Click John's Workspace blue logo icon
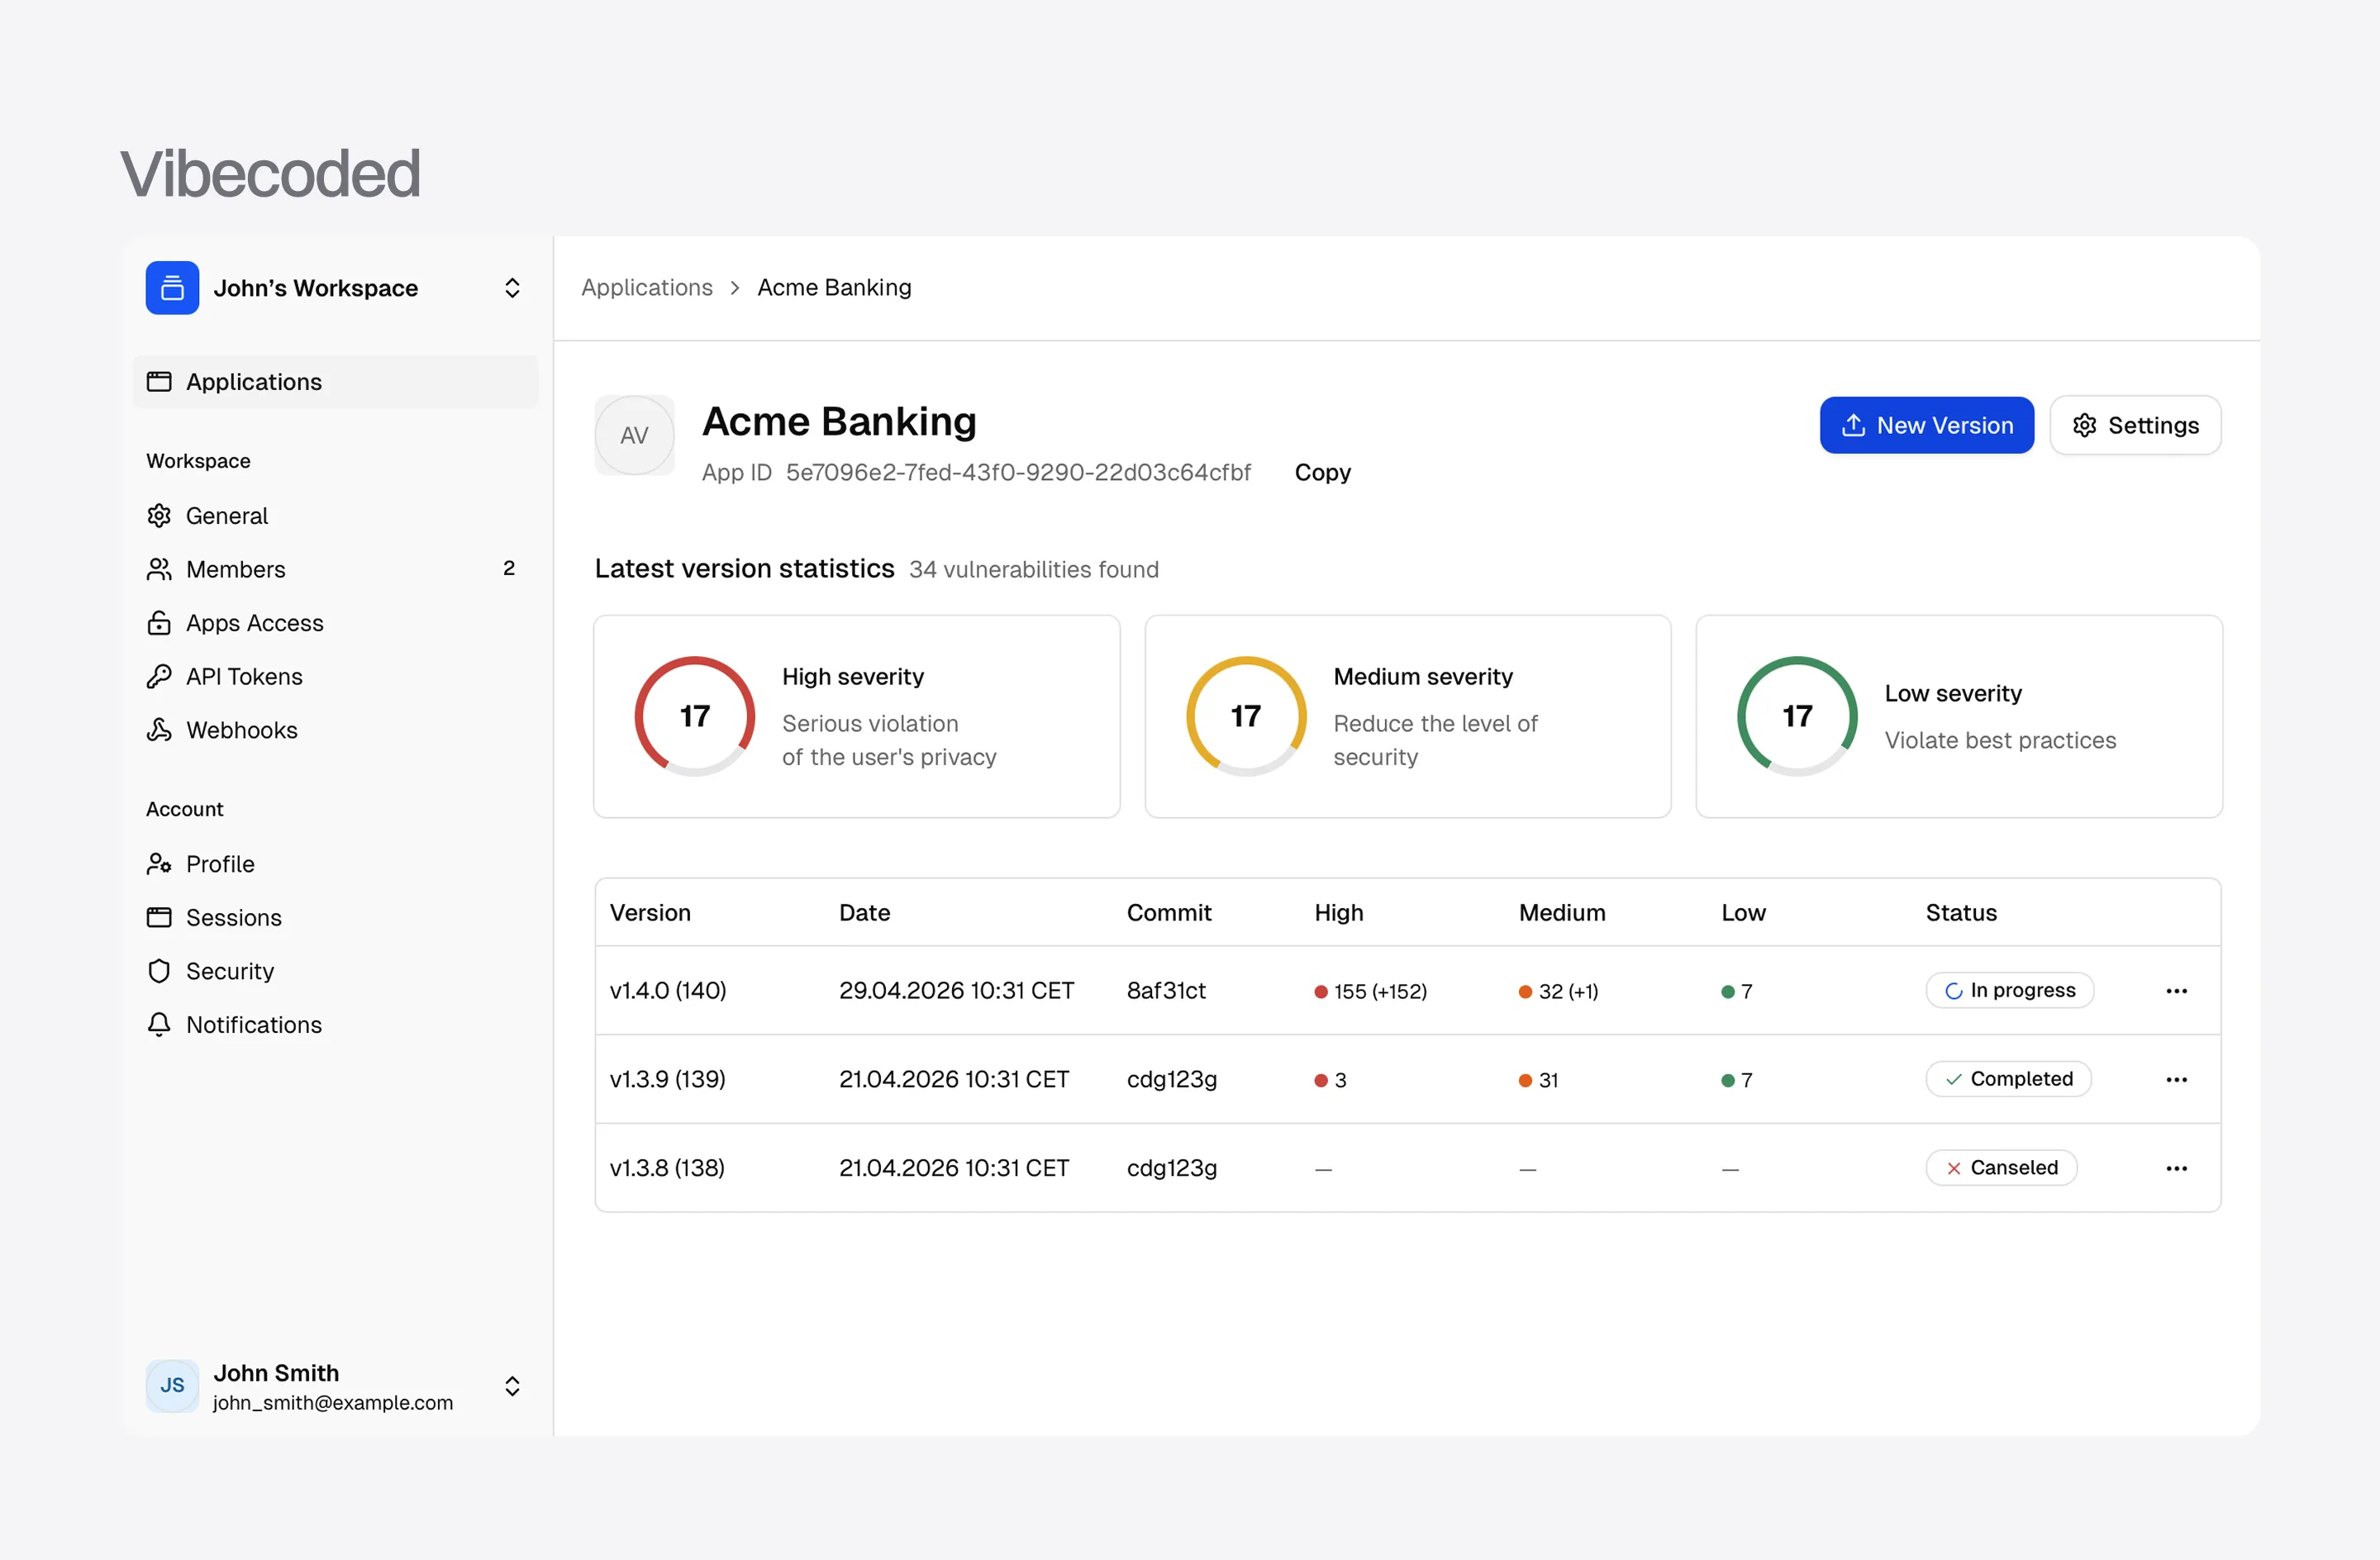This screenshot has width=2380, height=1560. coord(172,288)
